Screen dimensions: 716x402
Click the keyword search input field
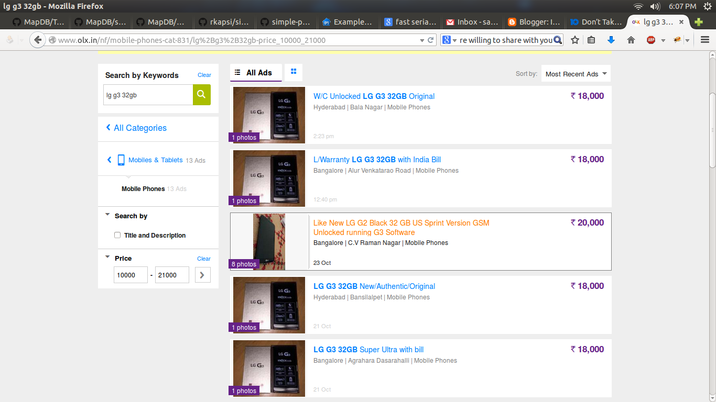(x=148, y=95)
